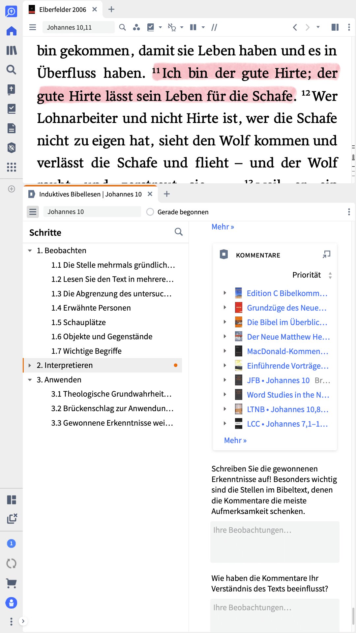This screenshot has width=356, height=633.
Task: Pop out the Kommentare section
Action: click(x=326, y=255)
